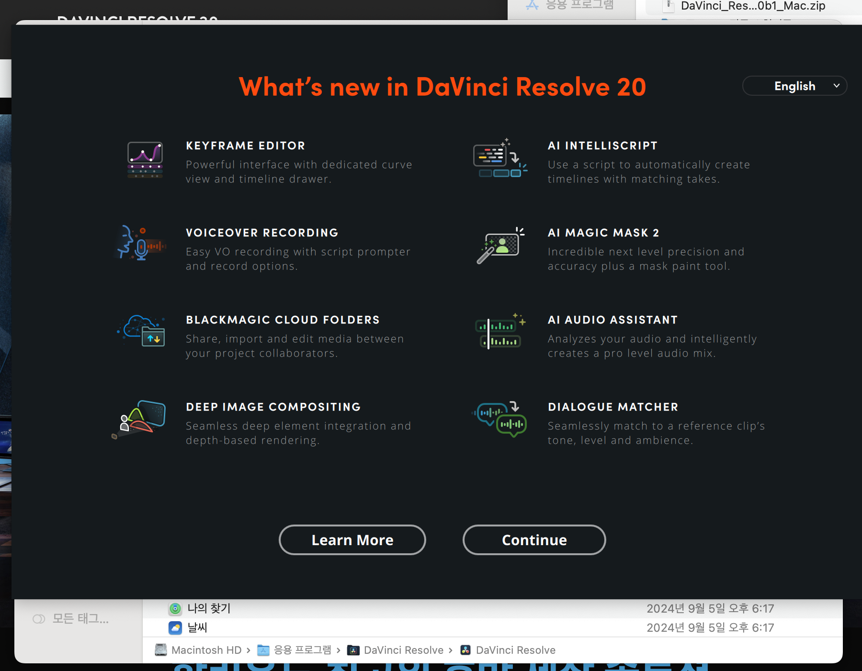Click the DaVinci_Res...0b1_Mac.zip file name

pos(753,6)
